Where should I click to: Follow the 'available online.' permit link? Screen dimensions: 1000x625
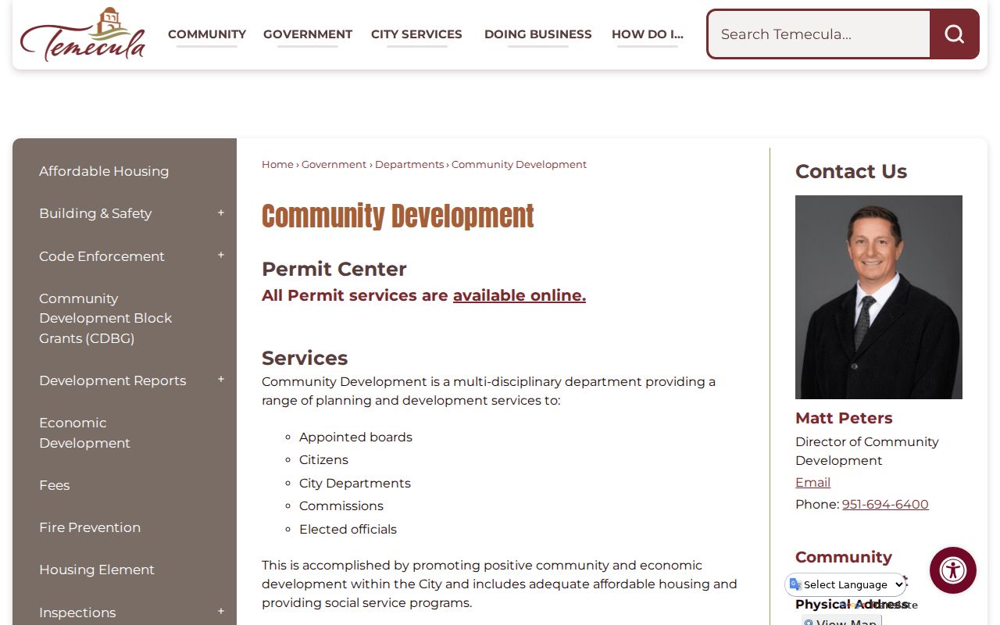pyautogui.click(x=520, y=295)
